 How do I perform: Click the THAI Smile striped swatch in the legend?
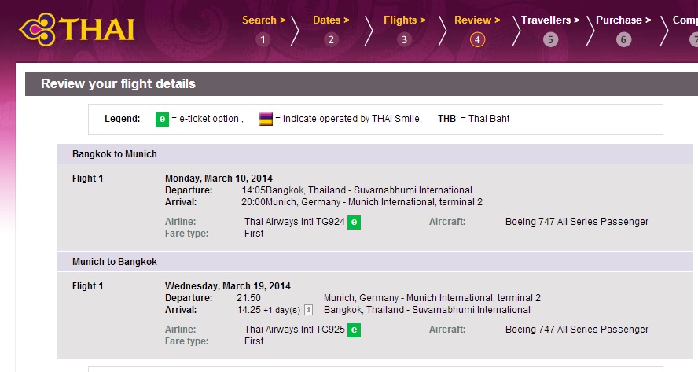tap(266, 120)
